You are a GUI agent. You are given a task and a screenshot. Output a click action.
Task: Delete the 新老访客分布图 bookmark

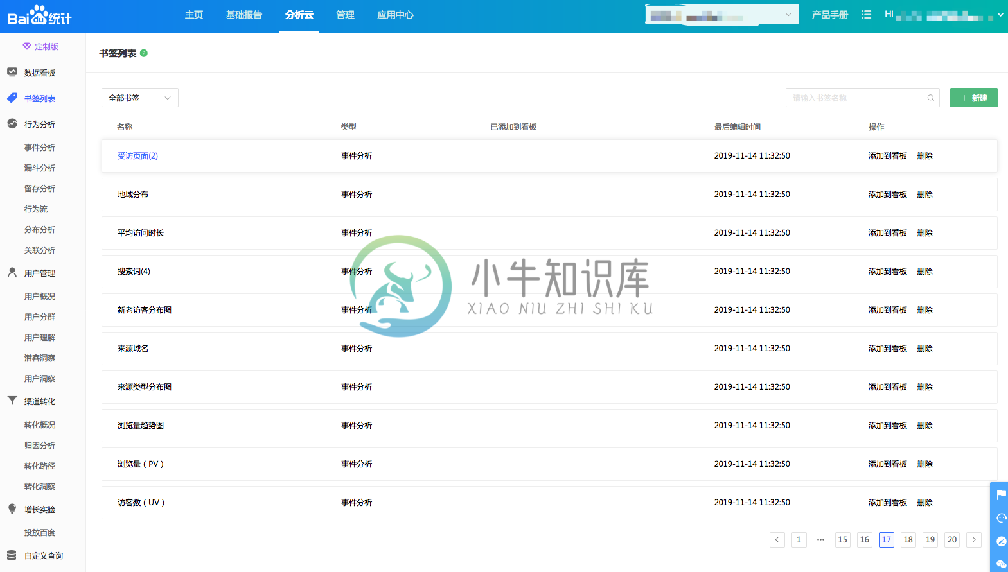[925, 310]
